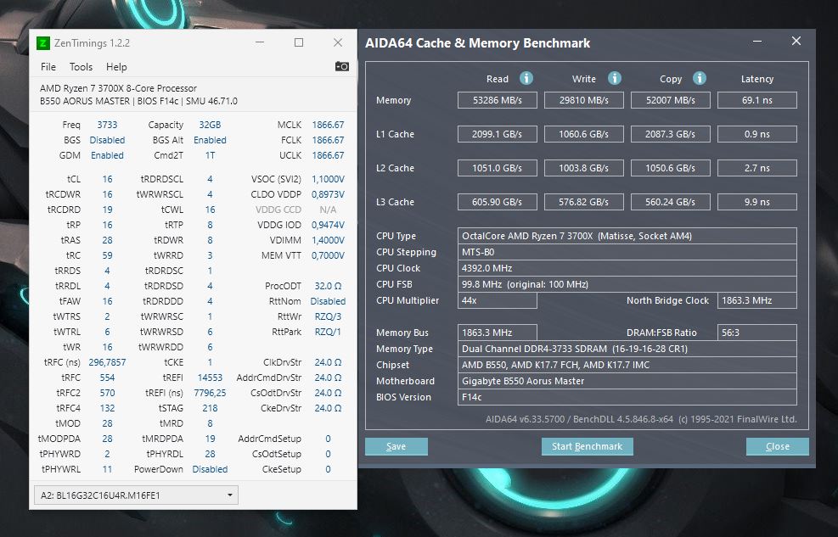Select the Memory Write 29810 MB/s field
This screenshot has width=838, height=537.
[x=583, y=100]
